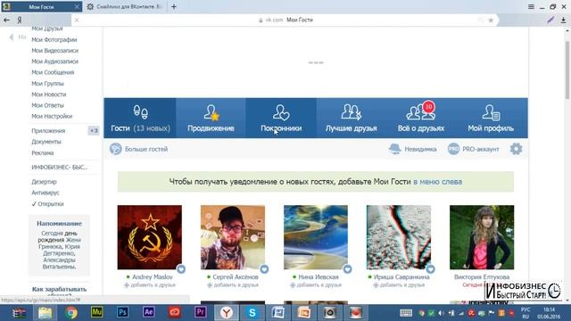This screenshot has height=321, width=571.
Task: Click heart icon on Сергей Аксёнов's photo
Action: [x=264, y=269]
